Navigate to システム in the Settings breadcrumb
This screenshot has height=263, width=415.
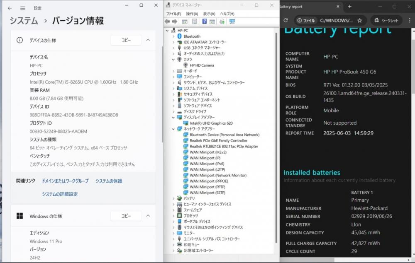pyautogui.click(x=24, y=21)
